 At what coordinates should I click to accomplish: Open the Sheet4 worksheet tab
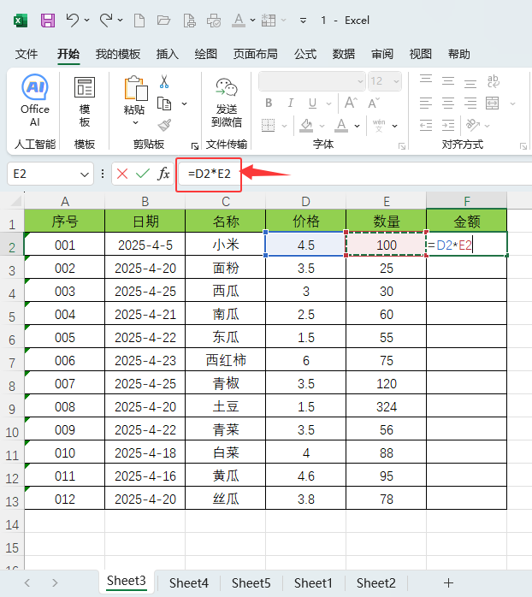pyautogui.click(x=189, y=583)
